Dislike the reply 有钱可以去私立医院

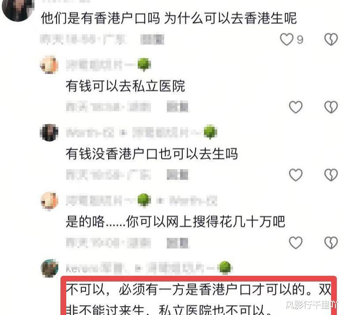[331, 107]
